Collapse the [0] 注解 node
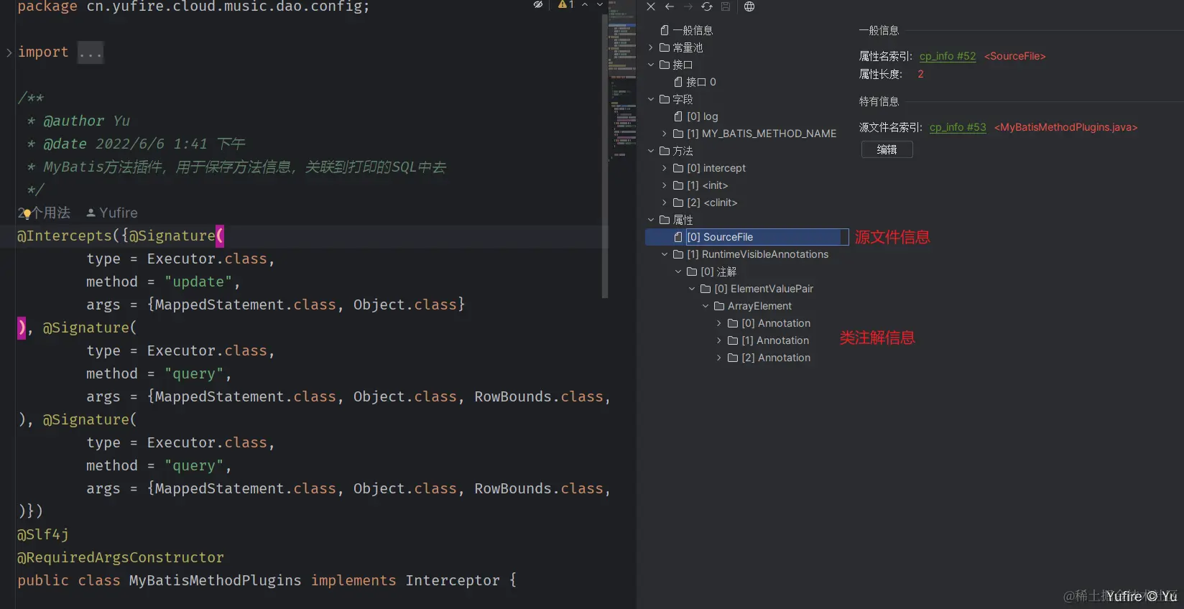The image size is (1184, 609). click(678, 271)
